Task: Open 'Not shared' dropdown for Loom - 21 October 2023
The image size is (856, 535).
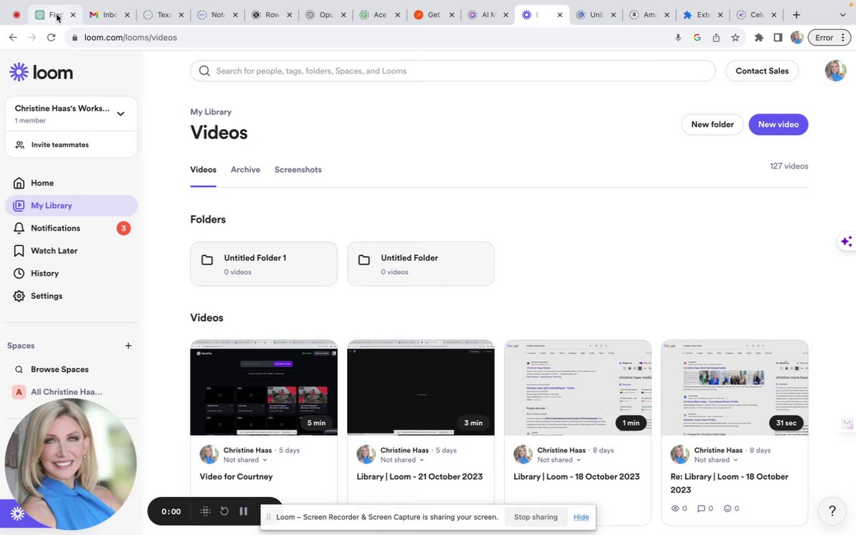Action: click(x=403, y=460)
